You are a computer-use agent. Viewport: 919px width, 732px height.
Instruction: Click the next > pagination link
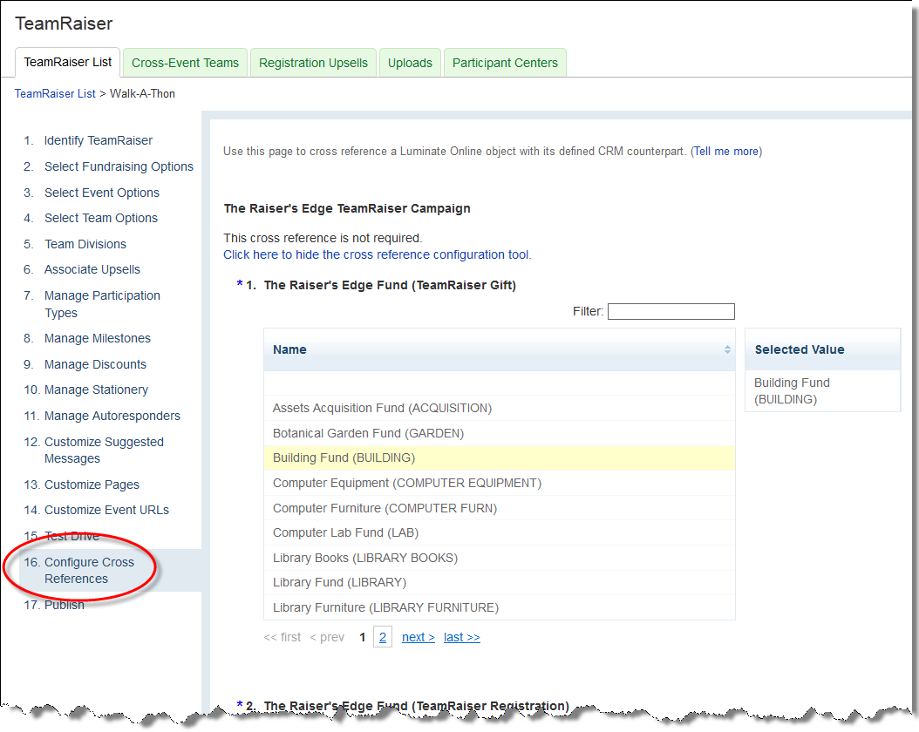(419, 637)
